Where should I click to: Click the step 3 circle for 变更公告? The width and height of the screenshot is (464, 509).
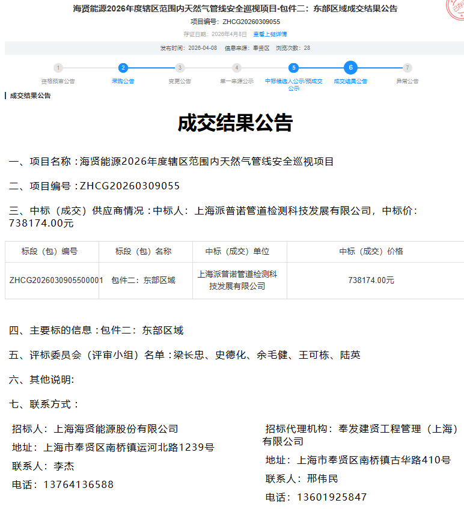[x=180, y=68]
